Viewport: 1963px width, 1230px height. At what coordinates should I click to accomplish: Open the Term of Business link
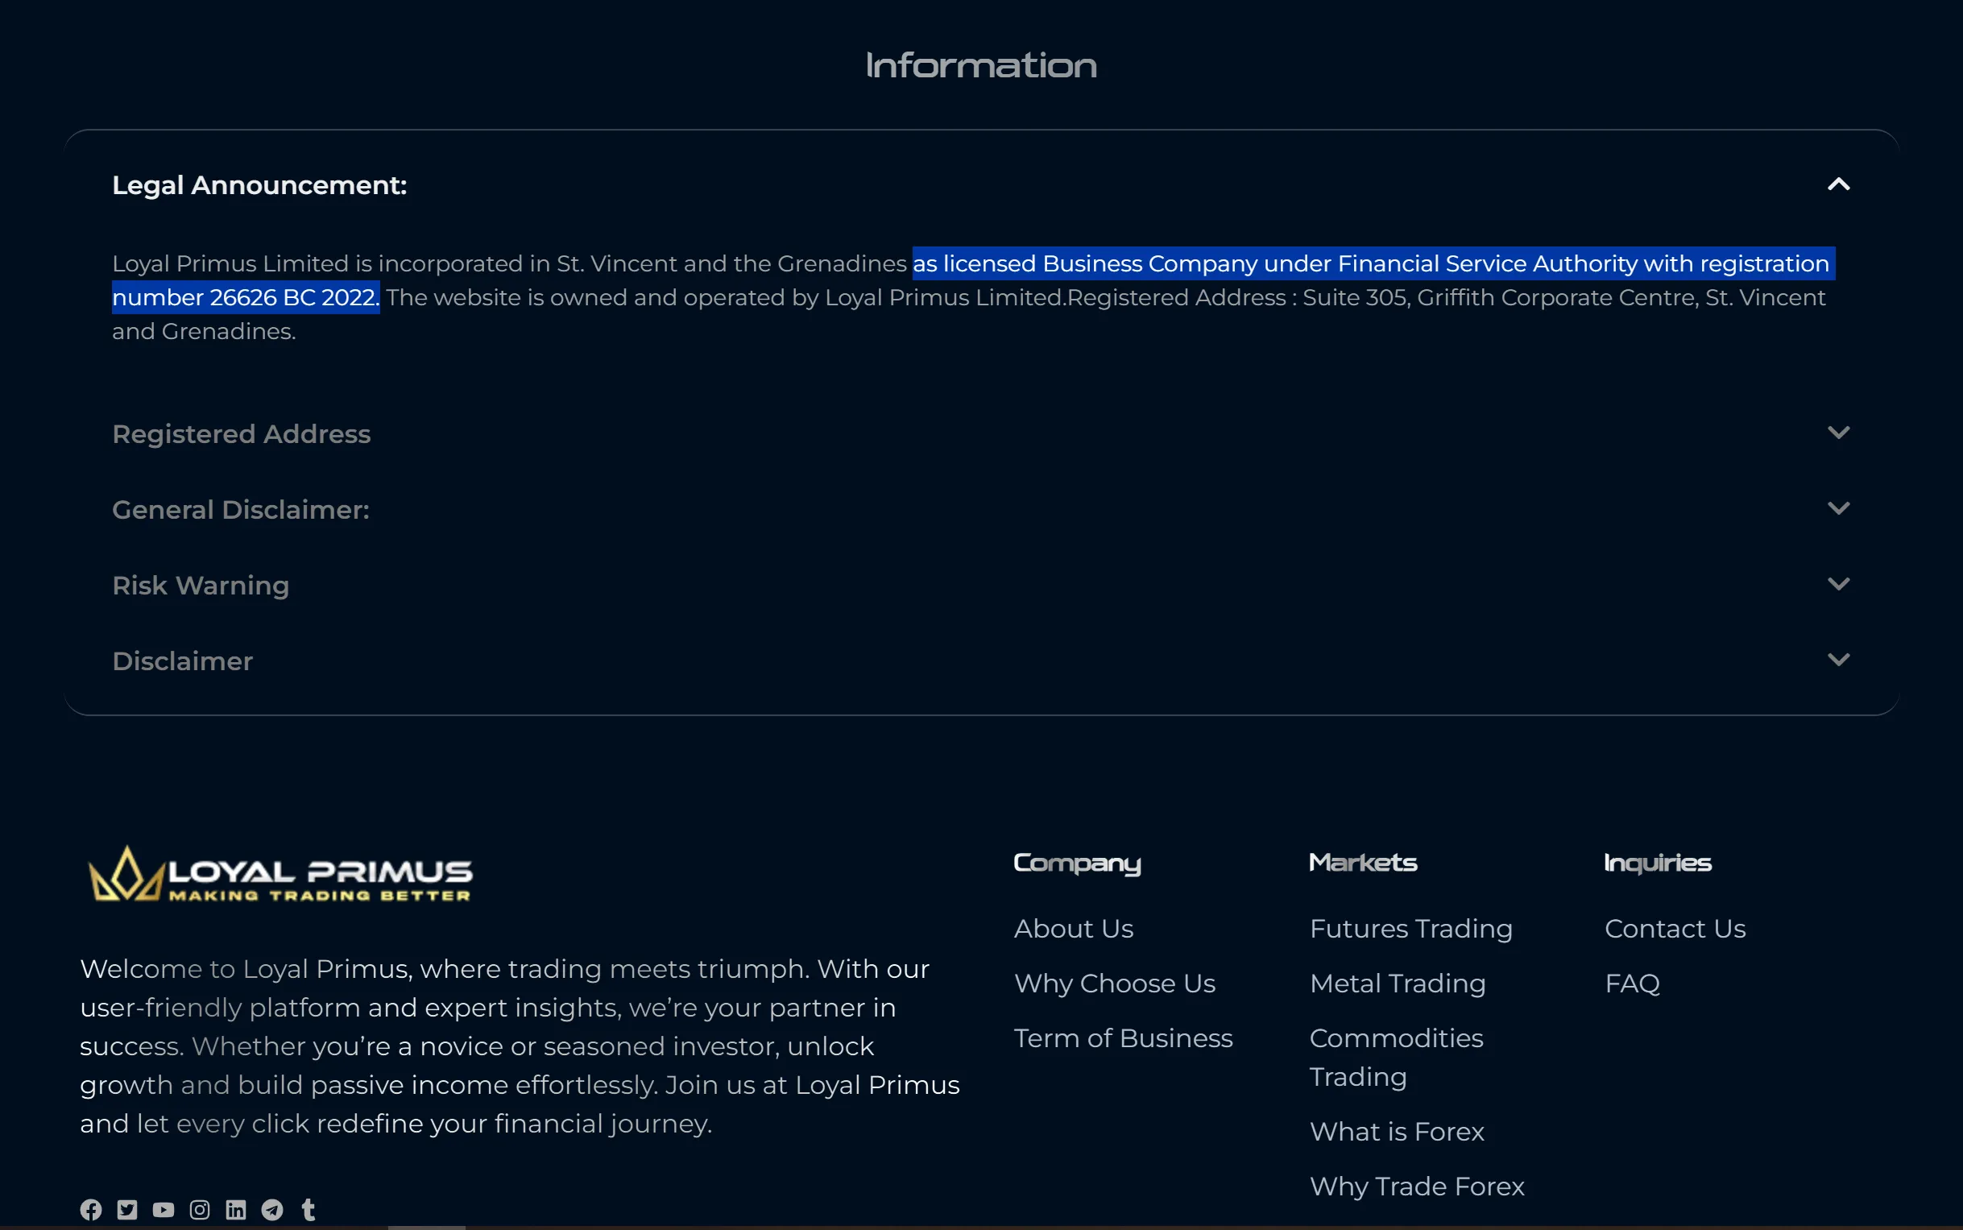coord(1124,1038)
